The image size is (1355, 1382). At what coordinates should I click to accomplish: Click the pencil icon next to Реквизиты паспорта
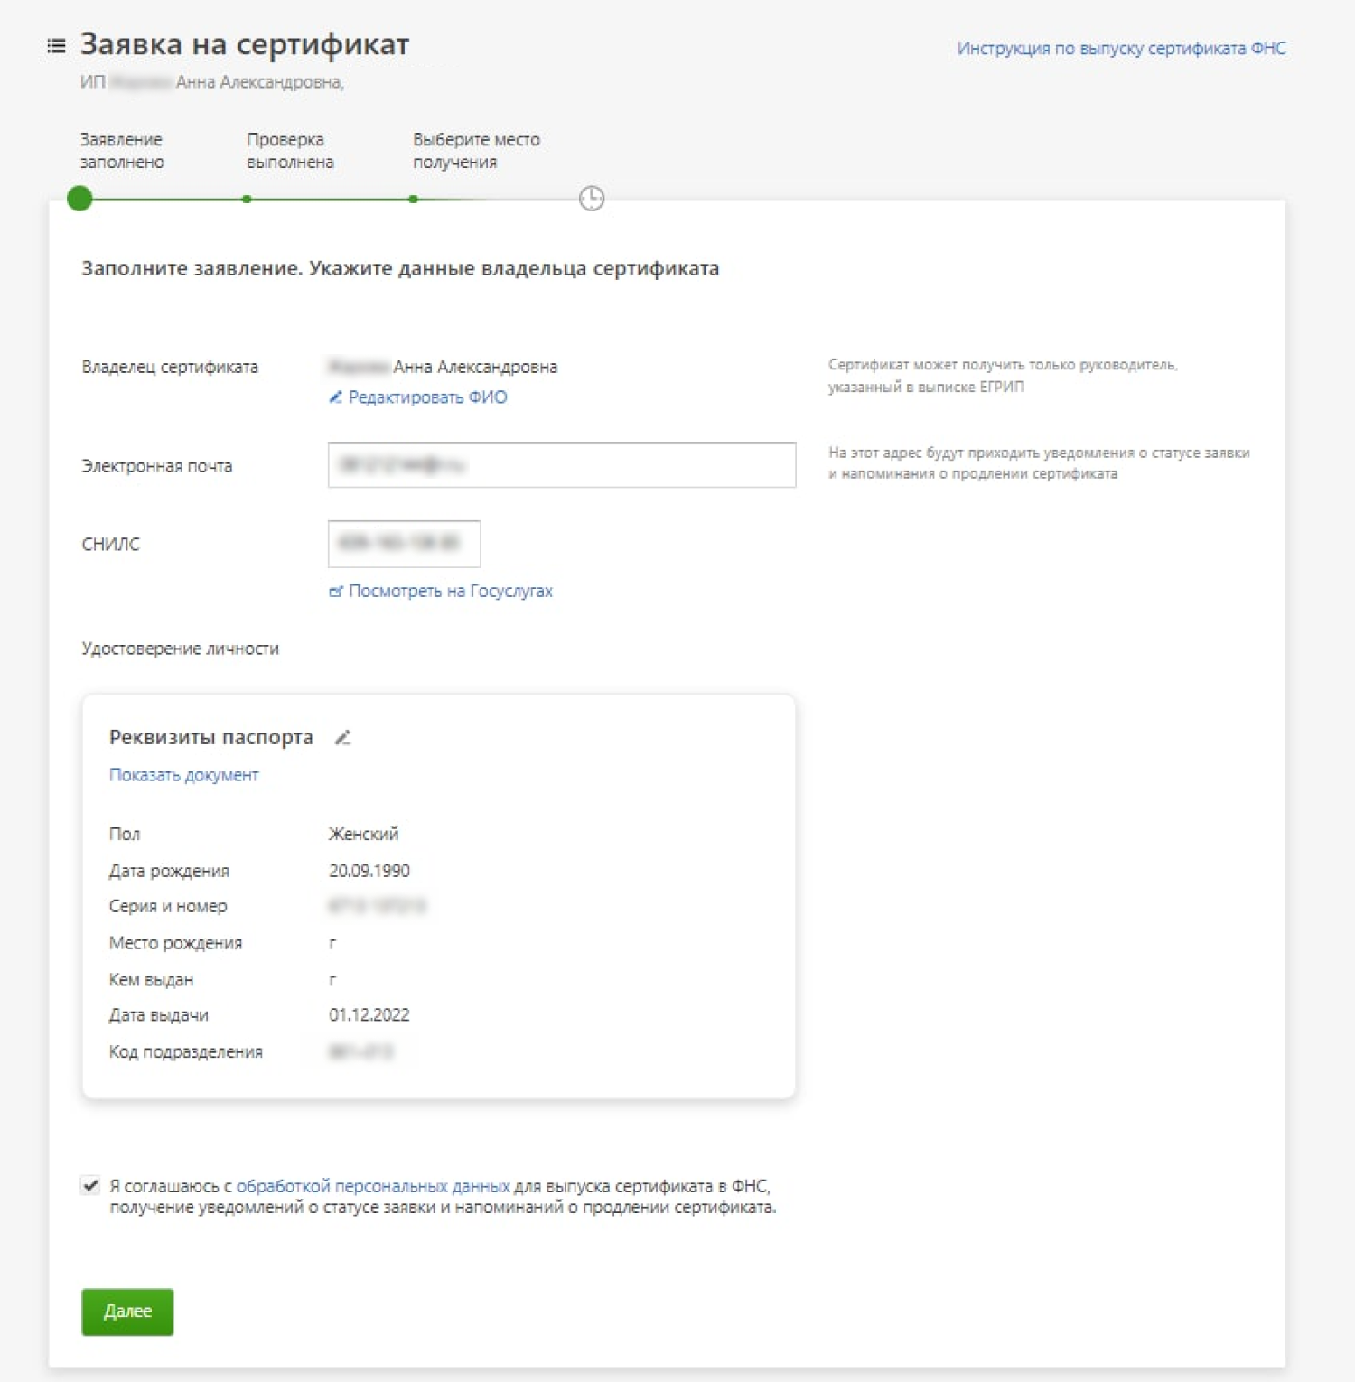click(x=342, y=738)
